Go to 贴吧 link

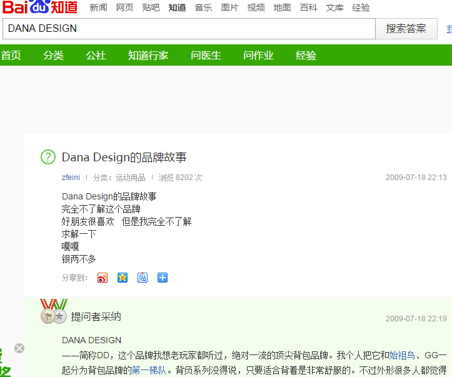pyautogui.click(x=151, y=8)
